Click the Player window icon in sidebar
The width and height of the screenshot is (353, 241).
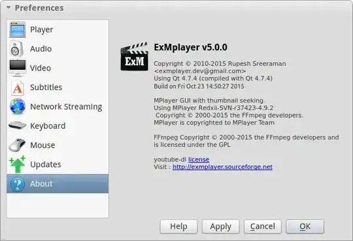tap(18, 29)
